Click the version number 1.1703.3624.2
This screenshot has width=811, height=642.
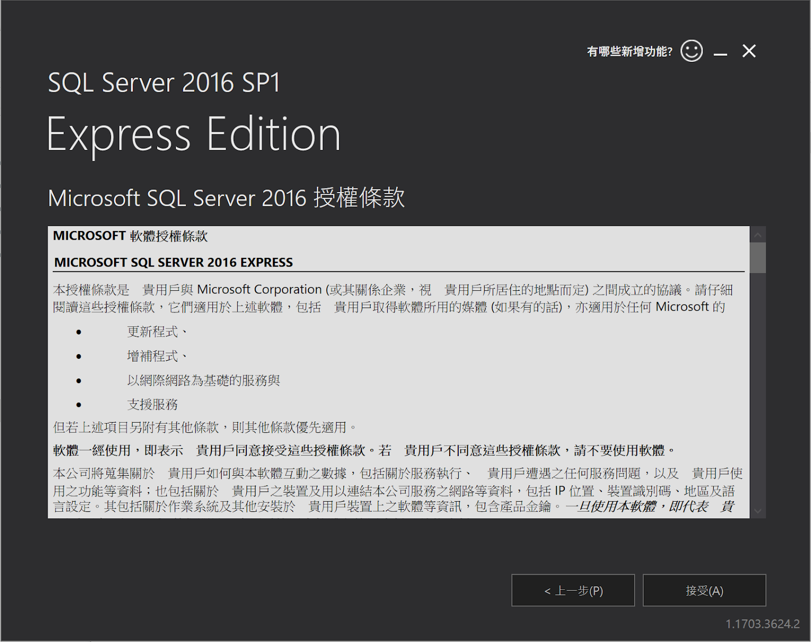point(762,624)
